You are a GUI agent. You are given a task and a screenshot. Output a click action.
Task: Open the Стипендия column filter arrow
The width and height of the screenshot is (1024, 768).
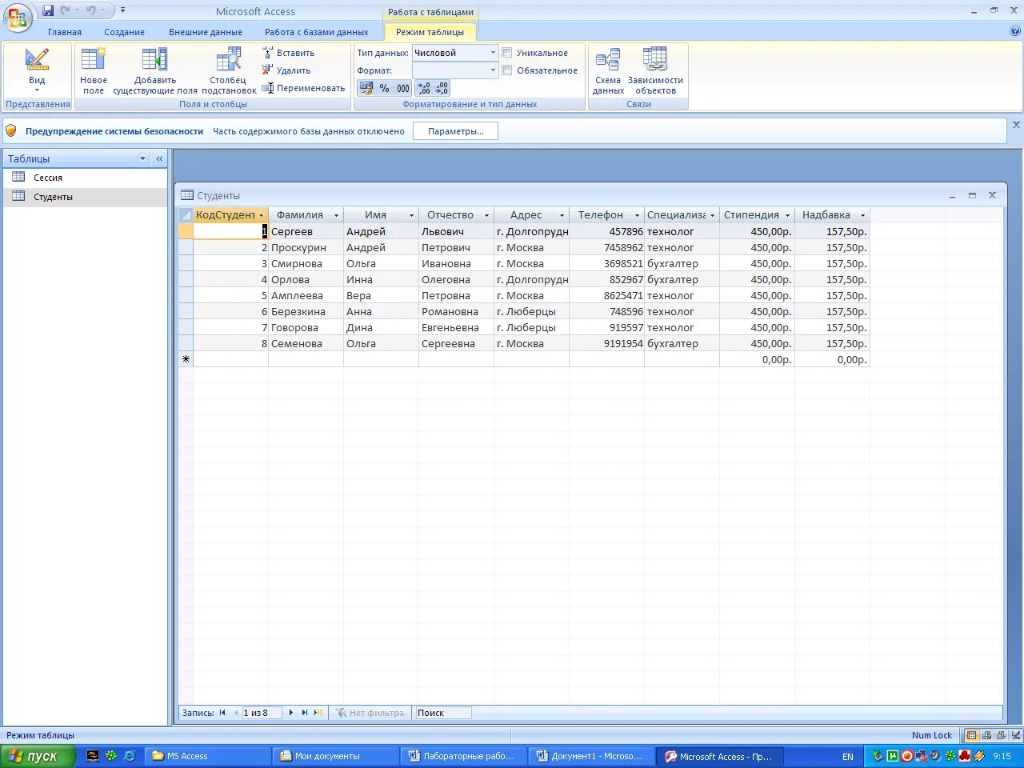(787, 215)
